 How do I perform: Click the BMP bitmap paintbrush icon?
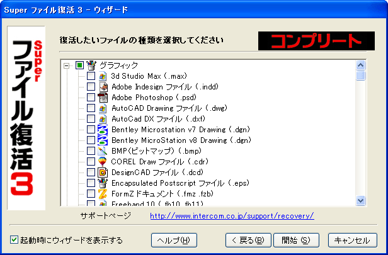pos(103,151)
